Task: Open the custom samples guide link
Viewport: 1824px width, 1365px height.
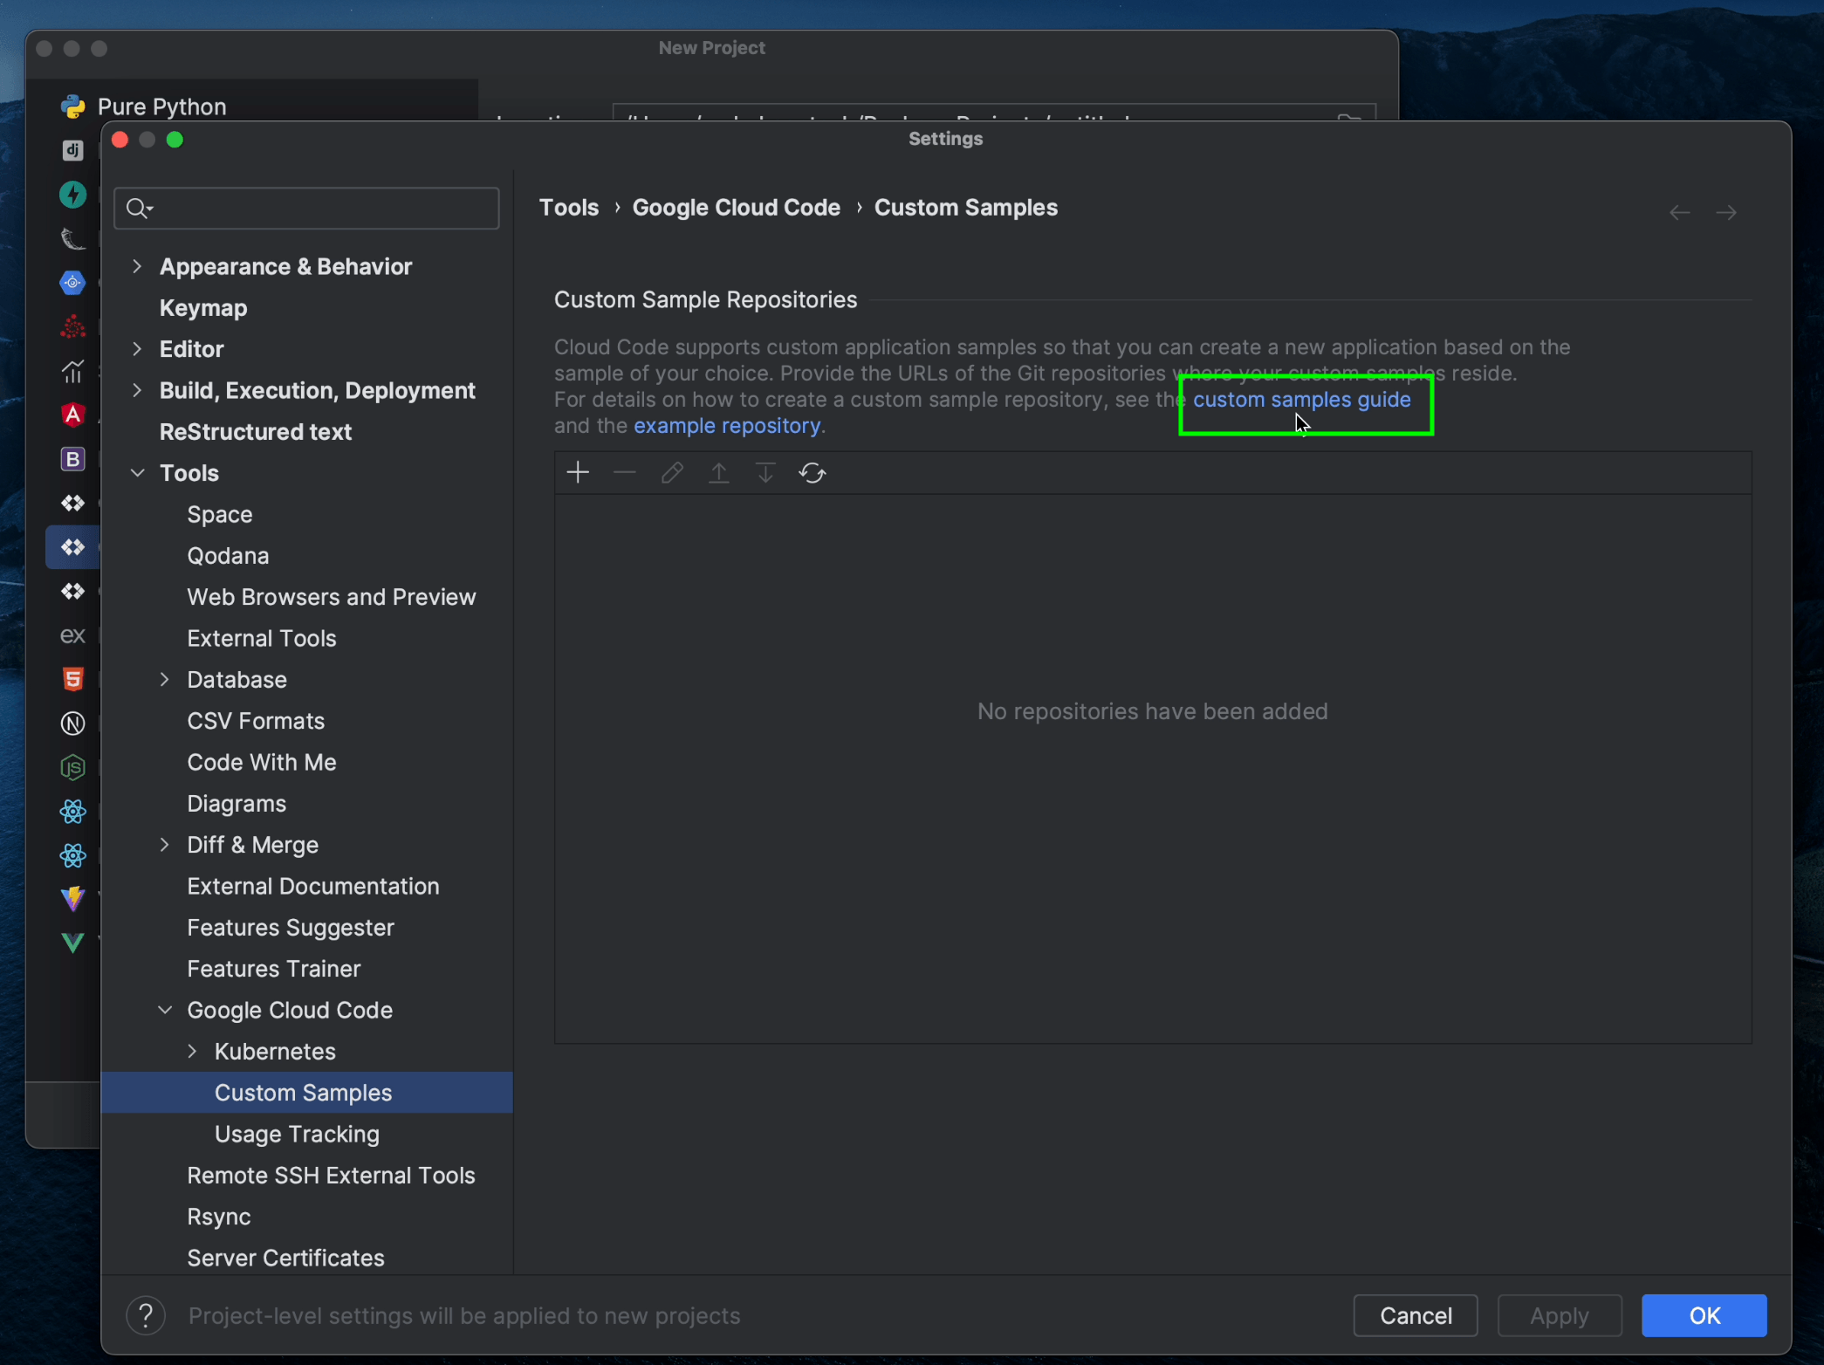Action: point(1301,400)
